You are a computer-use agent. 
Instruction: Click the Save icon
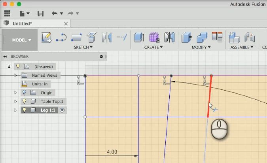pos(40,13)
